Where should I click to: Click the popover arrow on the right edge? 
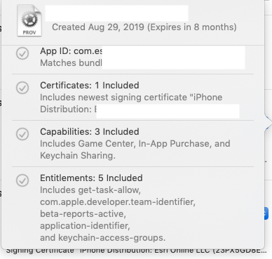268,122
